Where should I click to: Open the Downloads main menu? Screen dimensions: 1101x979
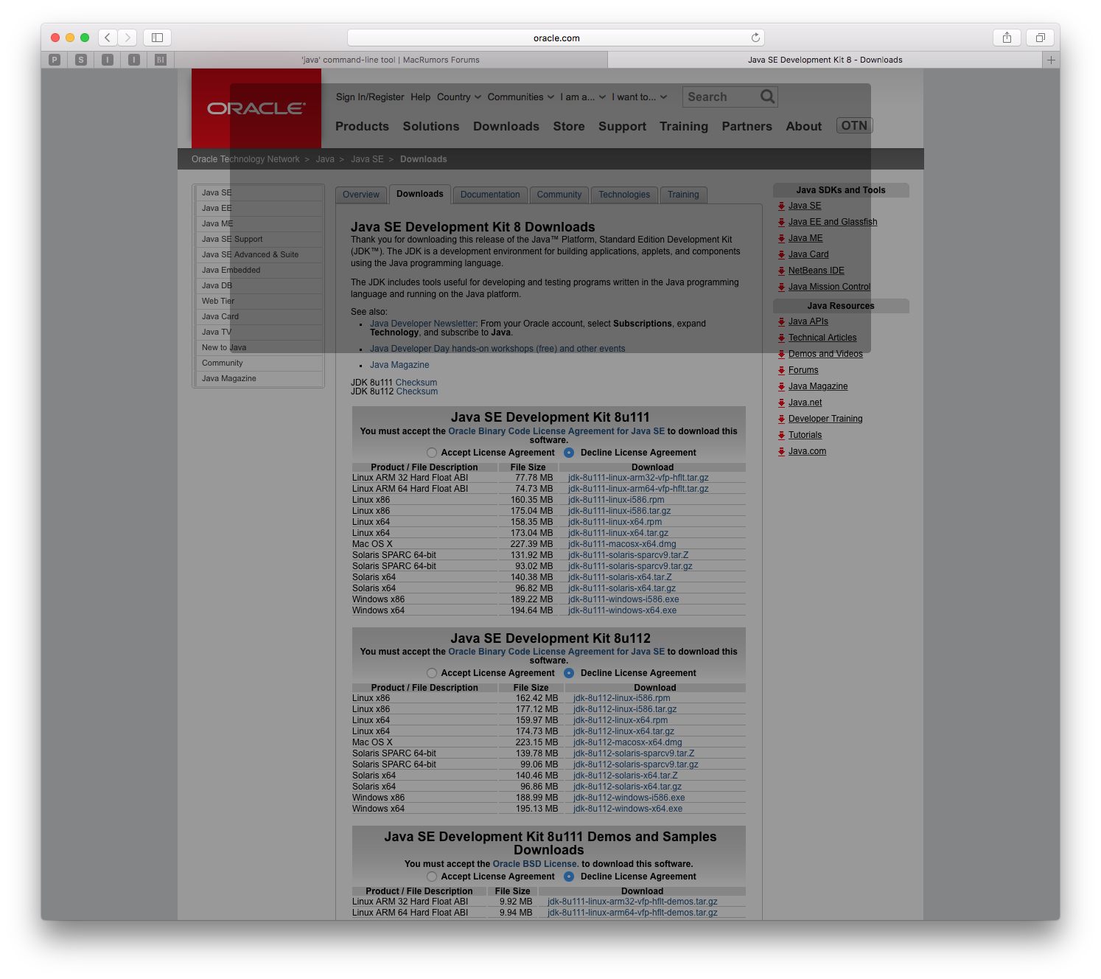[506, 126]
